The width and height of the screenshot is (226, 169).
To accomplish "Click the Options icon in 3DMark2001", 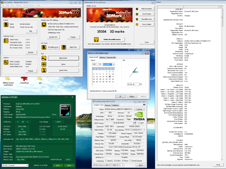I will click(x=6, y=62).
